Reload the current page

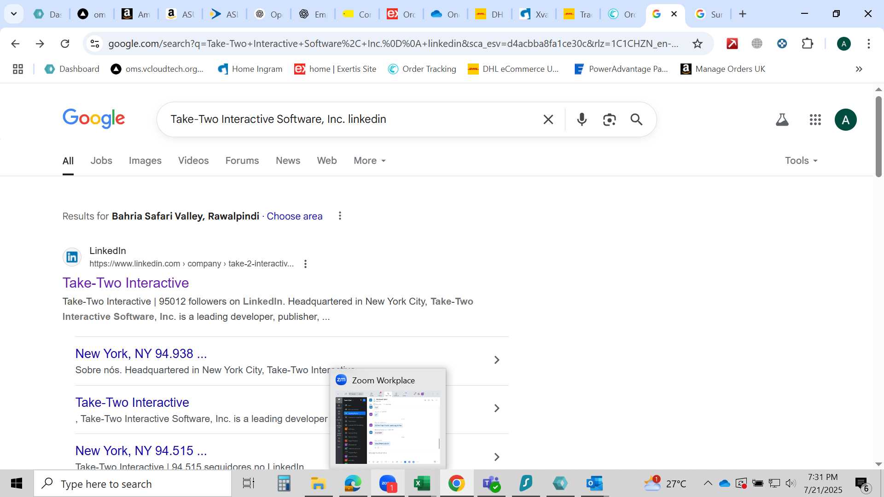[65, 44]
